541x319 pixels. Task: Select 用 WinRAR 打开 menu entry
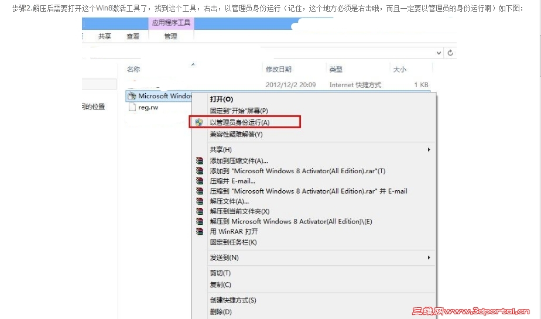click(234, 232)
